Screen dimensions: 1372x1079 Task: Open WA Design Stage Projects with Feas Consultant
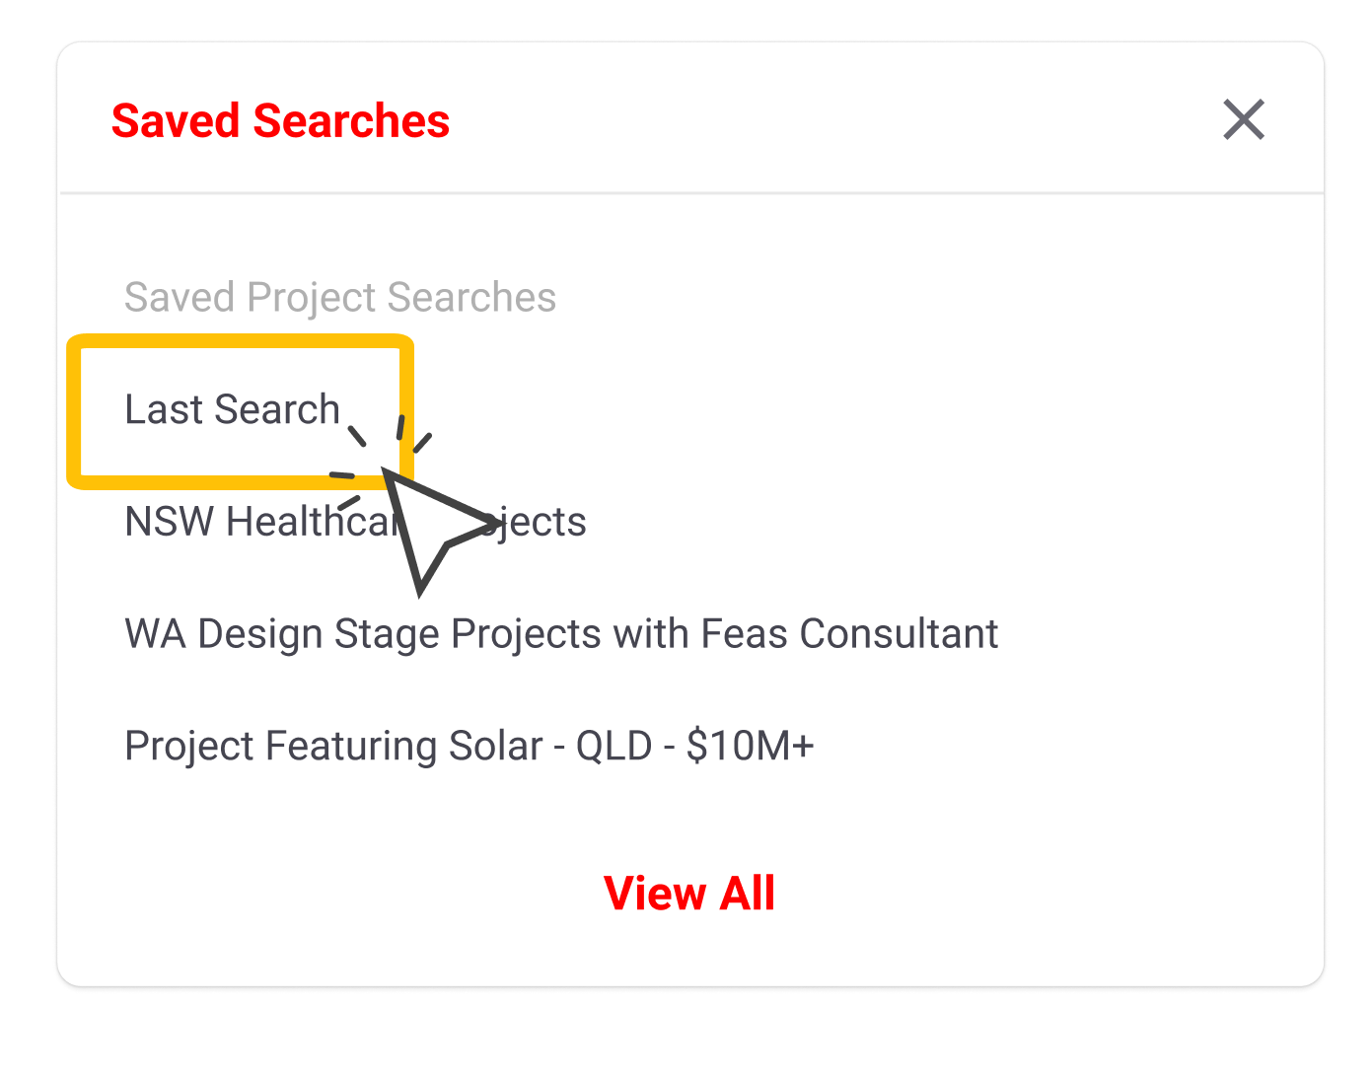(560, 634)
